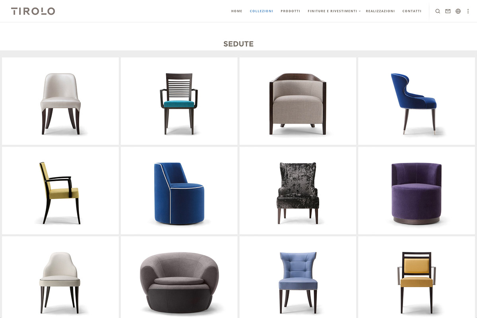Screen dimensions: 477x318
Task: Open the light blue tufted dining chair
Action: point(298,277)
